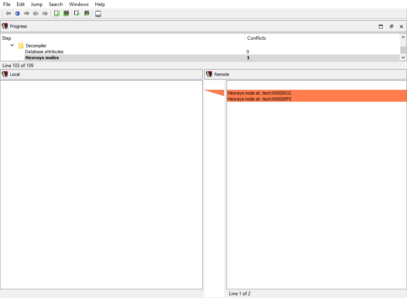Click the gray panel icon at toolbar end

98,14
